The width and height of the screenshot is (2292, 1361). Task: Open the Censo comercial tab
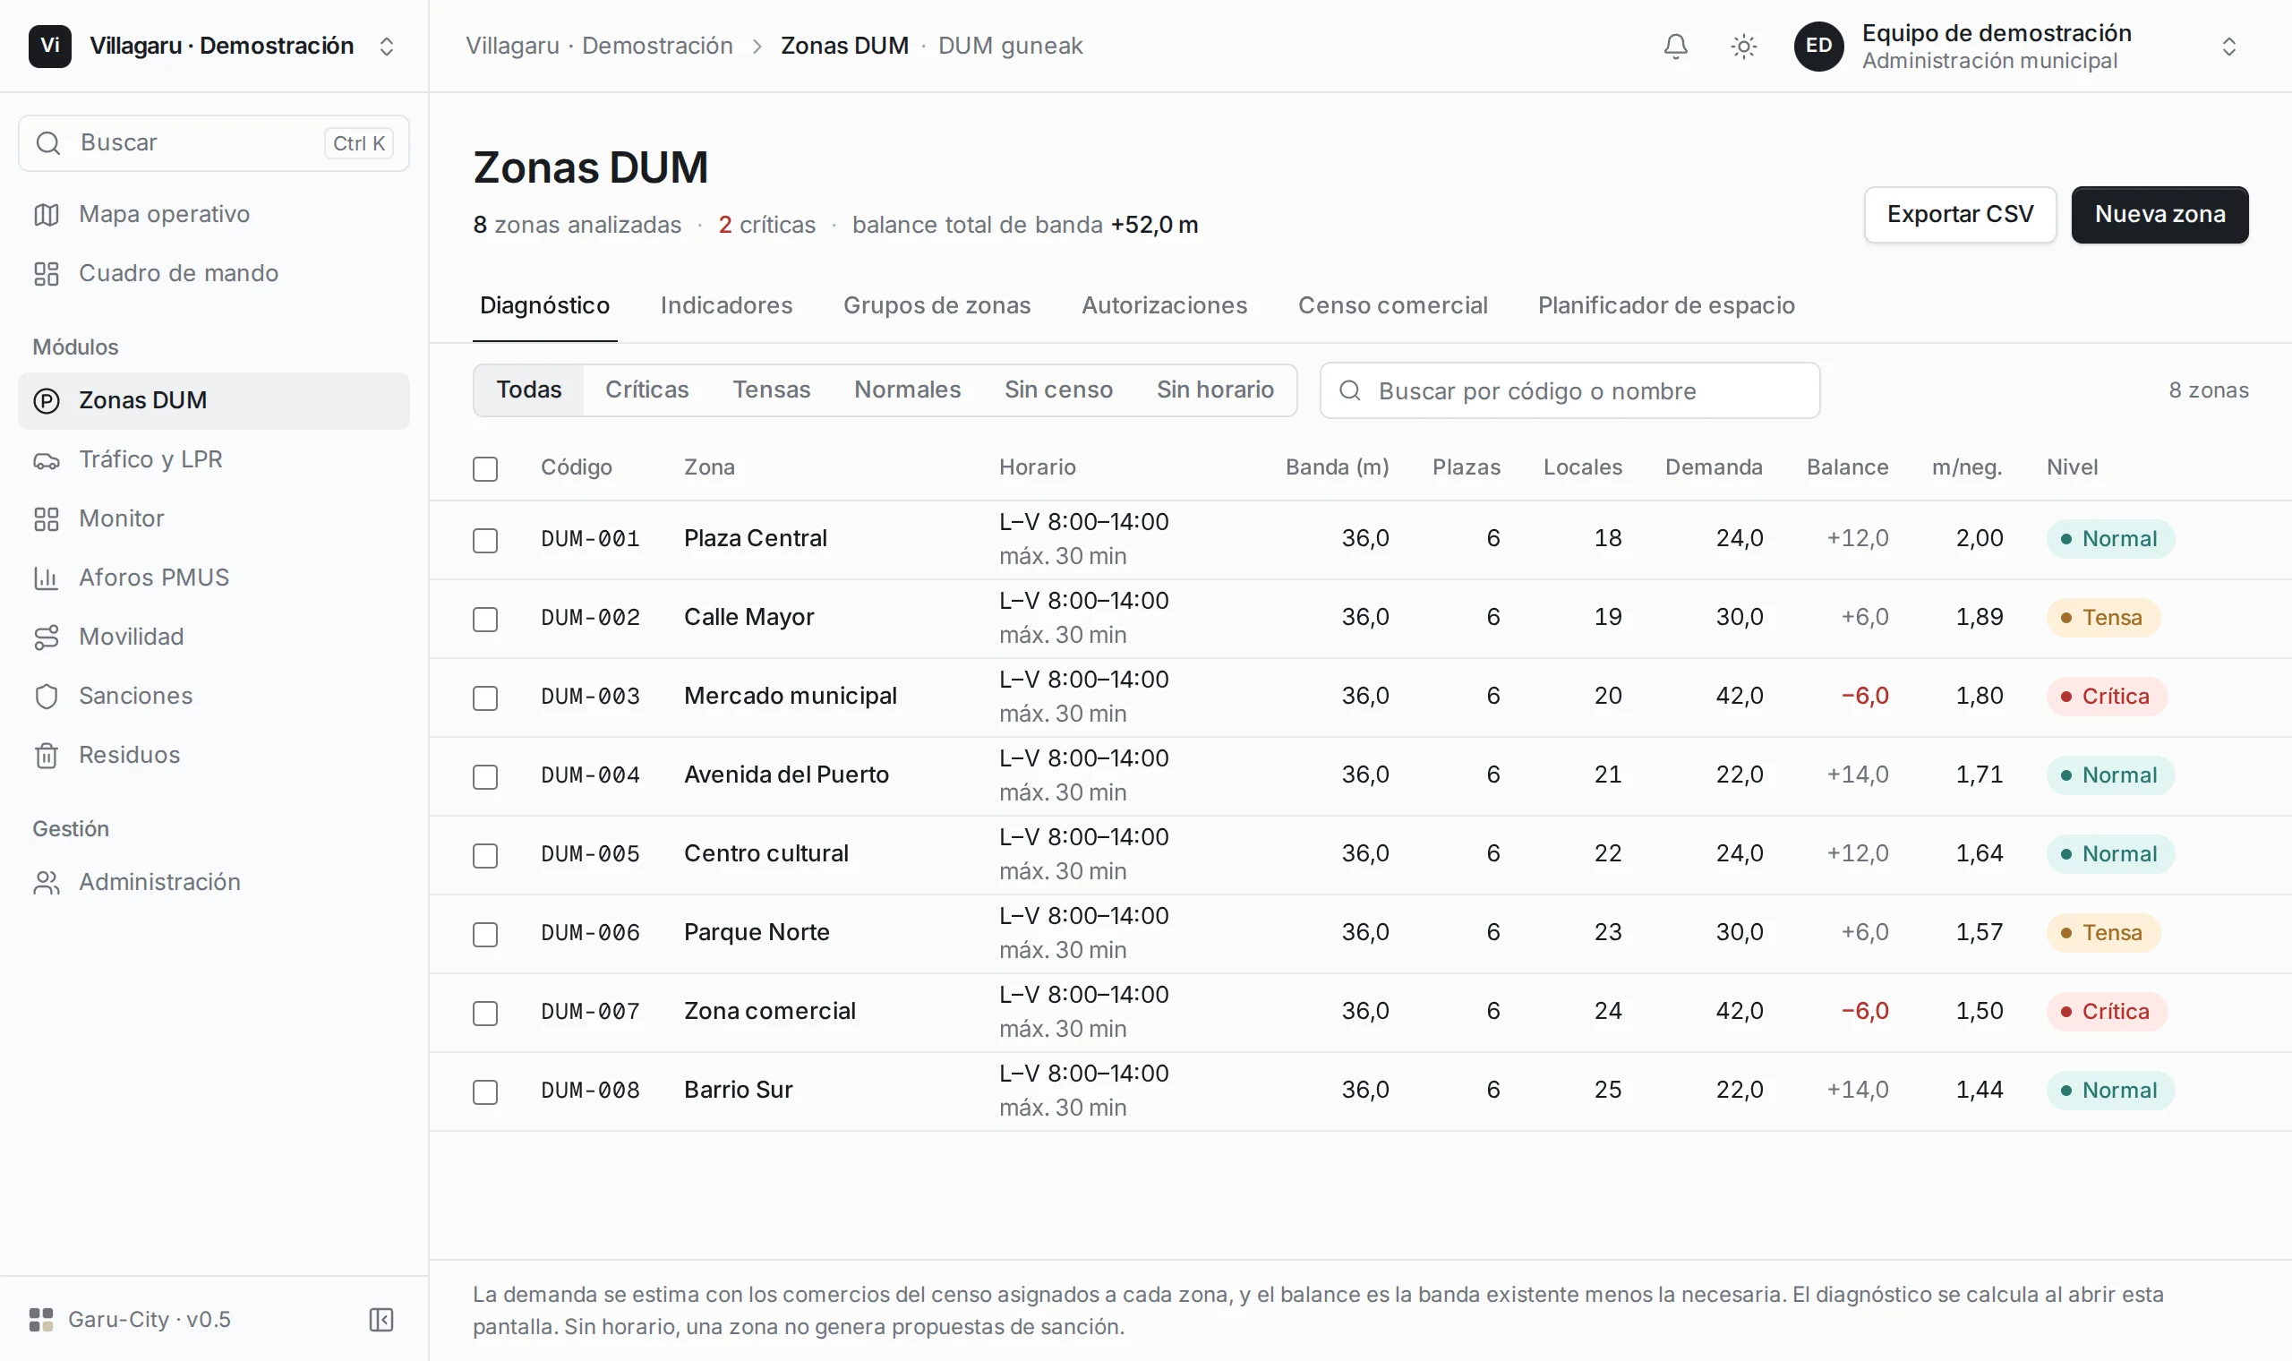click(1391, 305)
